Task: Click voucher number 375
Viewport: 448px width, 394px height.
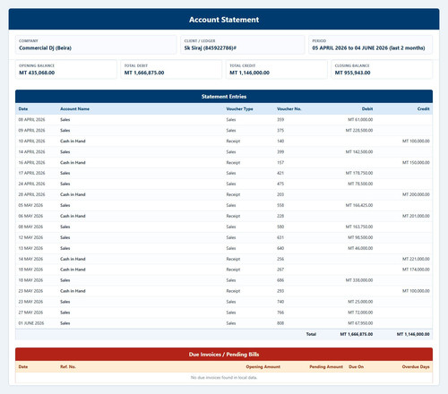Action: point(280,131)
